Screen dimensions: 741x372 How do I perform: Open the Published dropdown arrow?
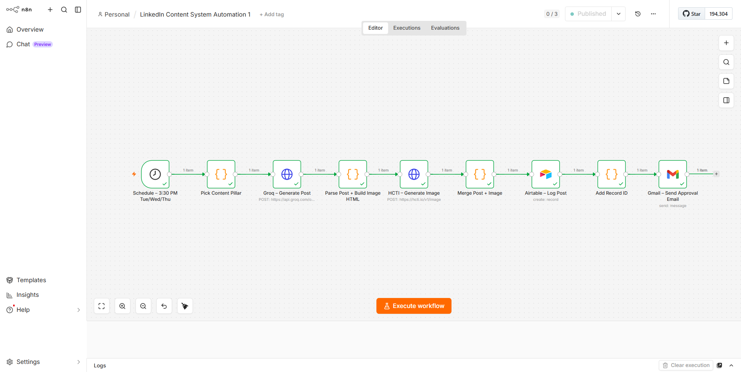618,14
